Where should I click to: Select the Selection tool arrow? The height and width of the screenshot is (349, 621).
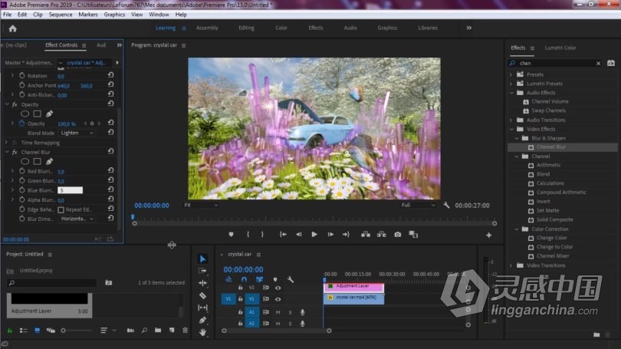[202, 258]
